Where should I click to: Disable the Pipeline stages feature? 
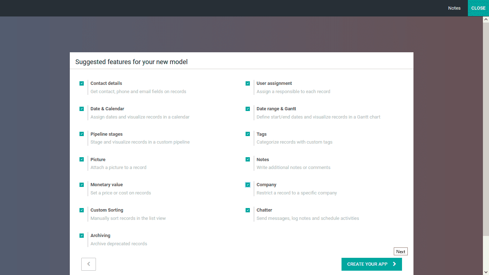pos(82,134)
